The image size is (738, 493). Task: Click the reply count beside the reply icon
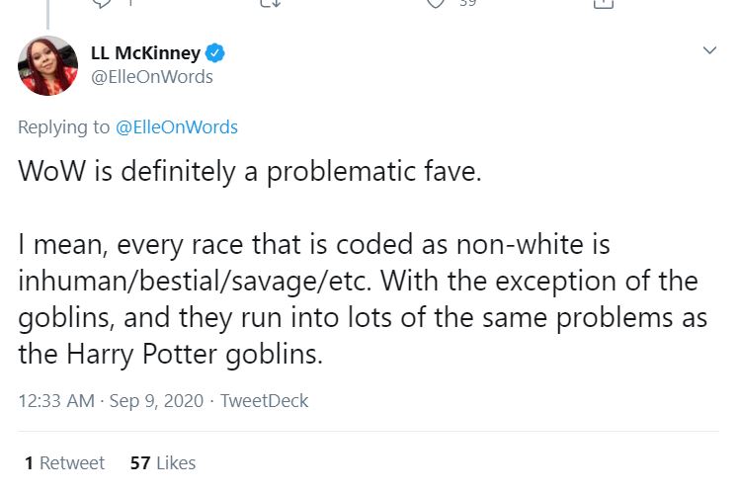click(x=127, y=3)
